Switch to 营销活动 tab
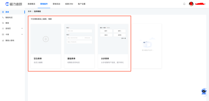The width and height of the screenshot is (209, 101). pos(56,4)
